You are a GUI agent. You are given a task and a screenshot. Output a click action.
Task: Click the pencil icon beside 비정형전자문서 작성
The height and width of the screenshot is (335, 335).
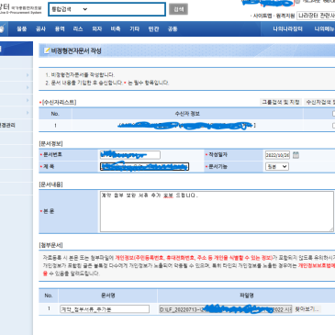tap(47, 50)
